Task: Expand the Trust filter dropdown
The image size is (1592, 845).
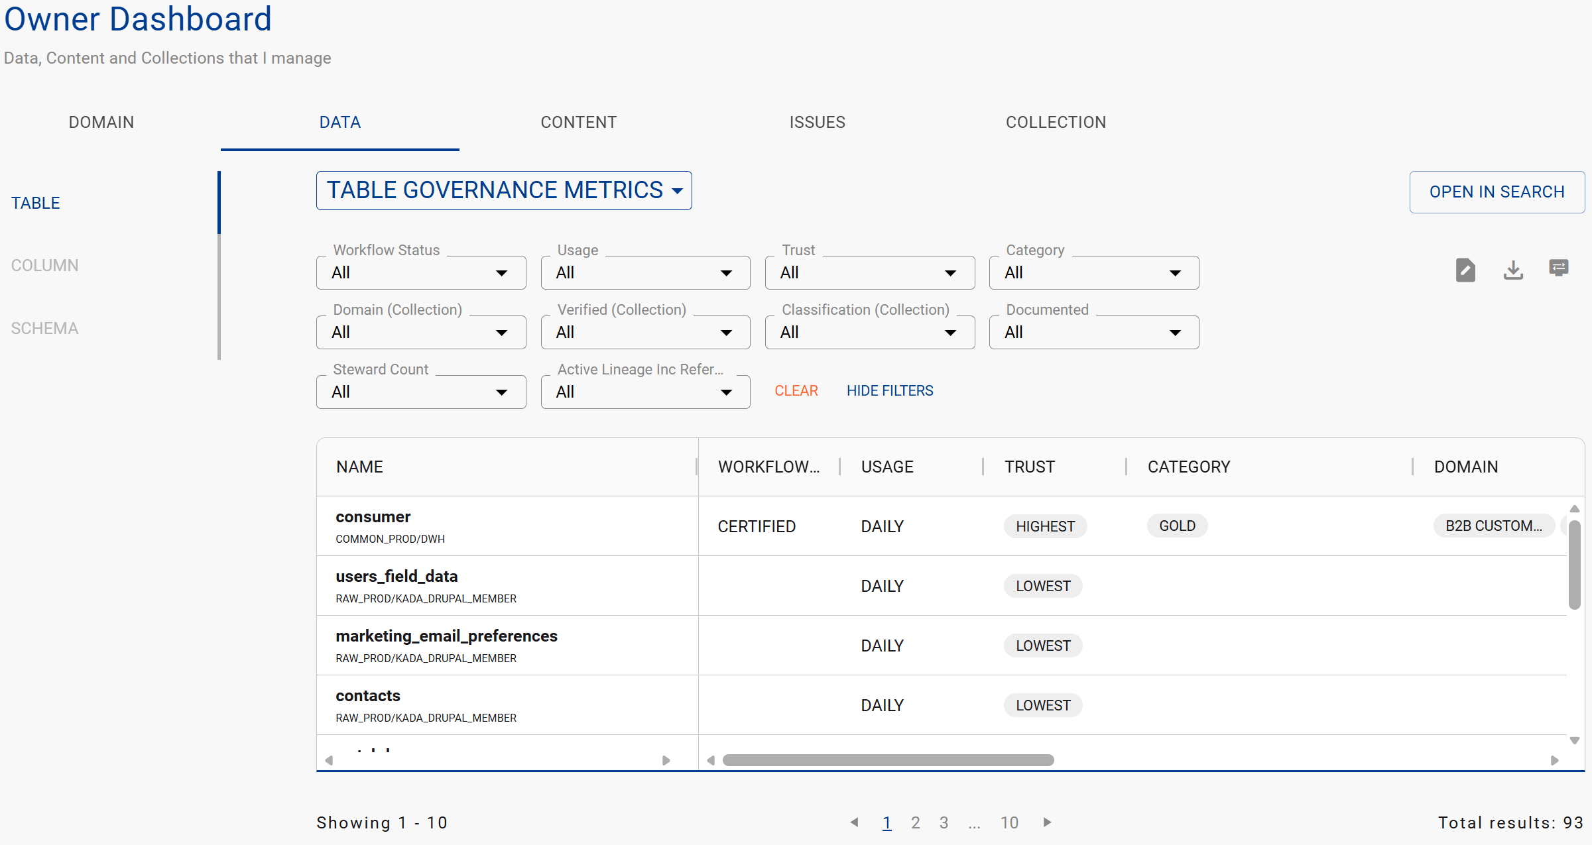Action: pos(869,273)
